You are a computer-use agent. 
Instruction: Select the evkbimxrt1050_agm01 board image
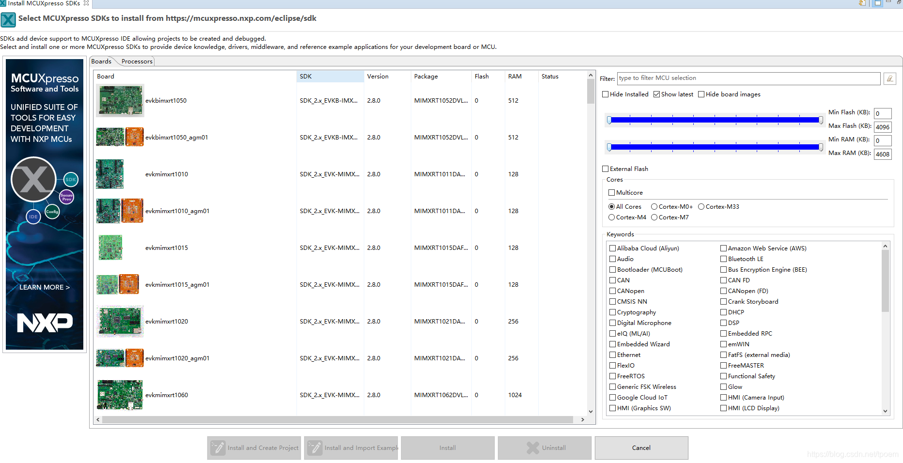pyautogui.click(x=120, y=137)
